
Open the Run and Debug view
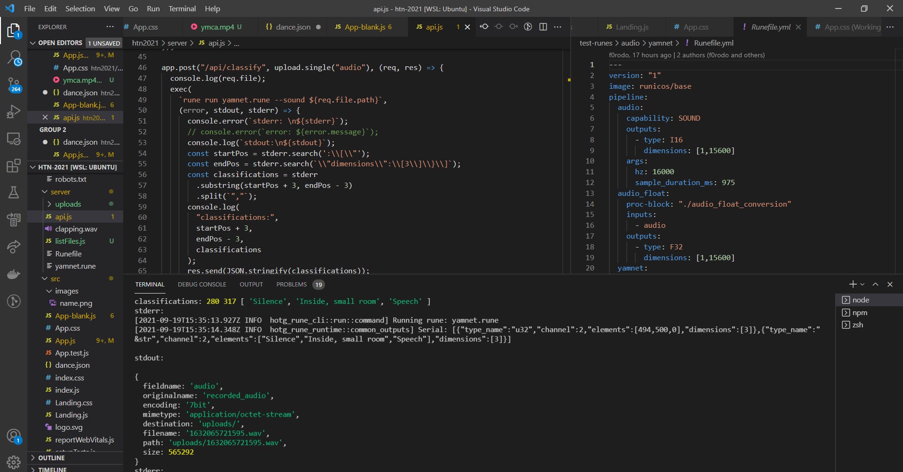click(14, 112)
